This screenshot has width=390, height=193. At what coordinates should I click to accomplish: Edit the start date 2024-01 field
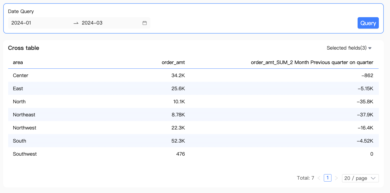(x=21, y=23)
